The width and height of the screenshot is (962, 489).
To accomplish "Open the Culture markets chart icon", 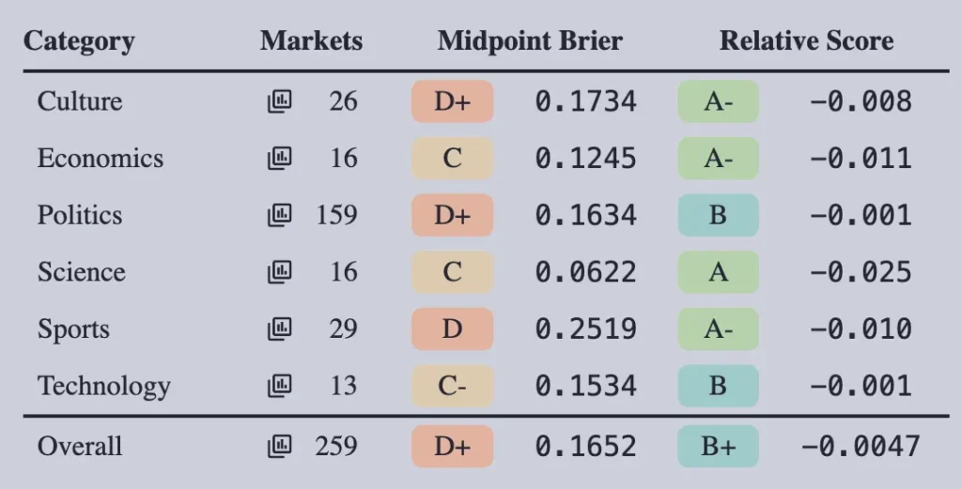I will 280,101.
